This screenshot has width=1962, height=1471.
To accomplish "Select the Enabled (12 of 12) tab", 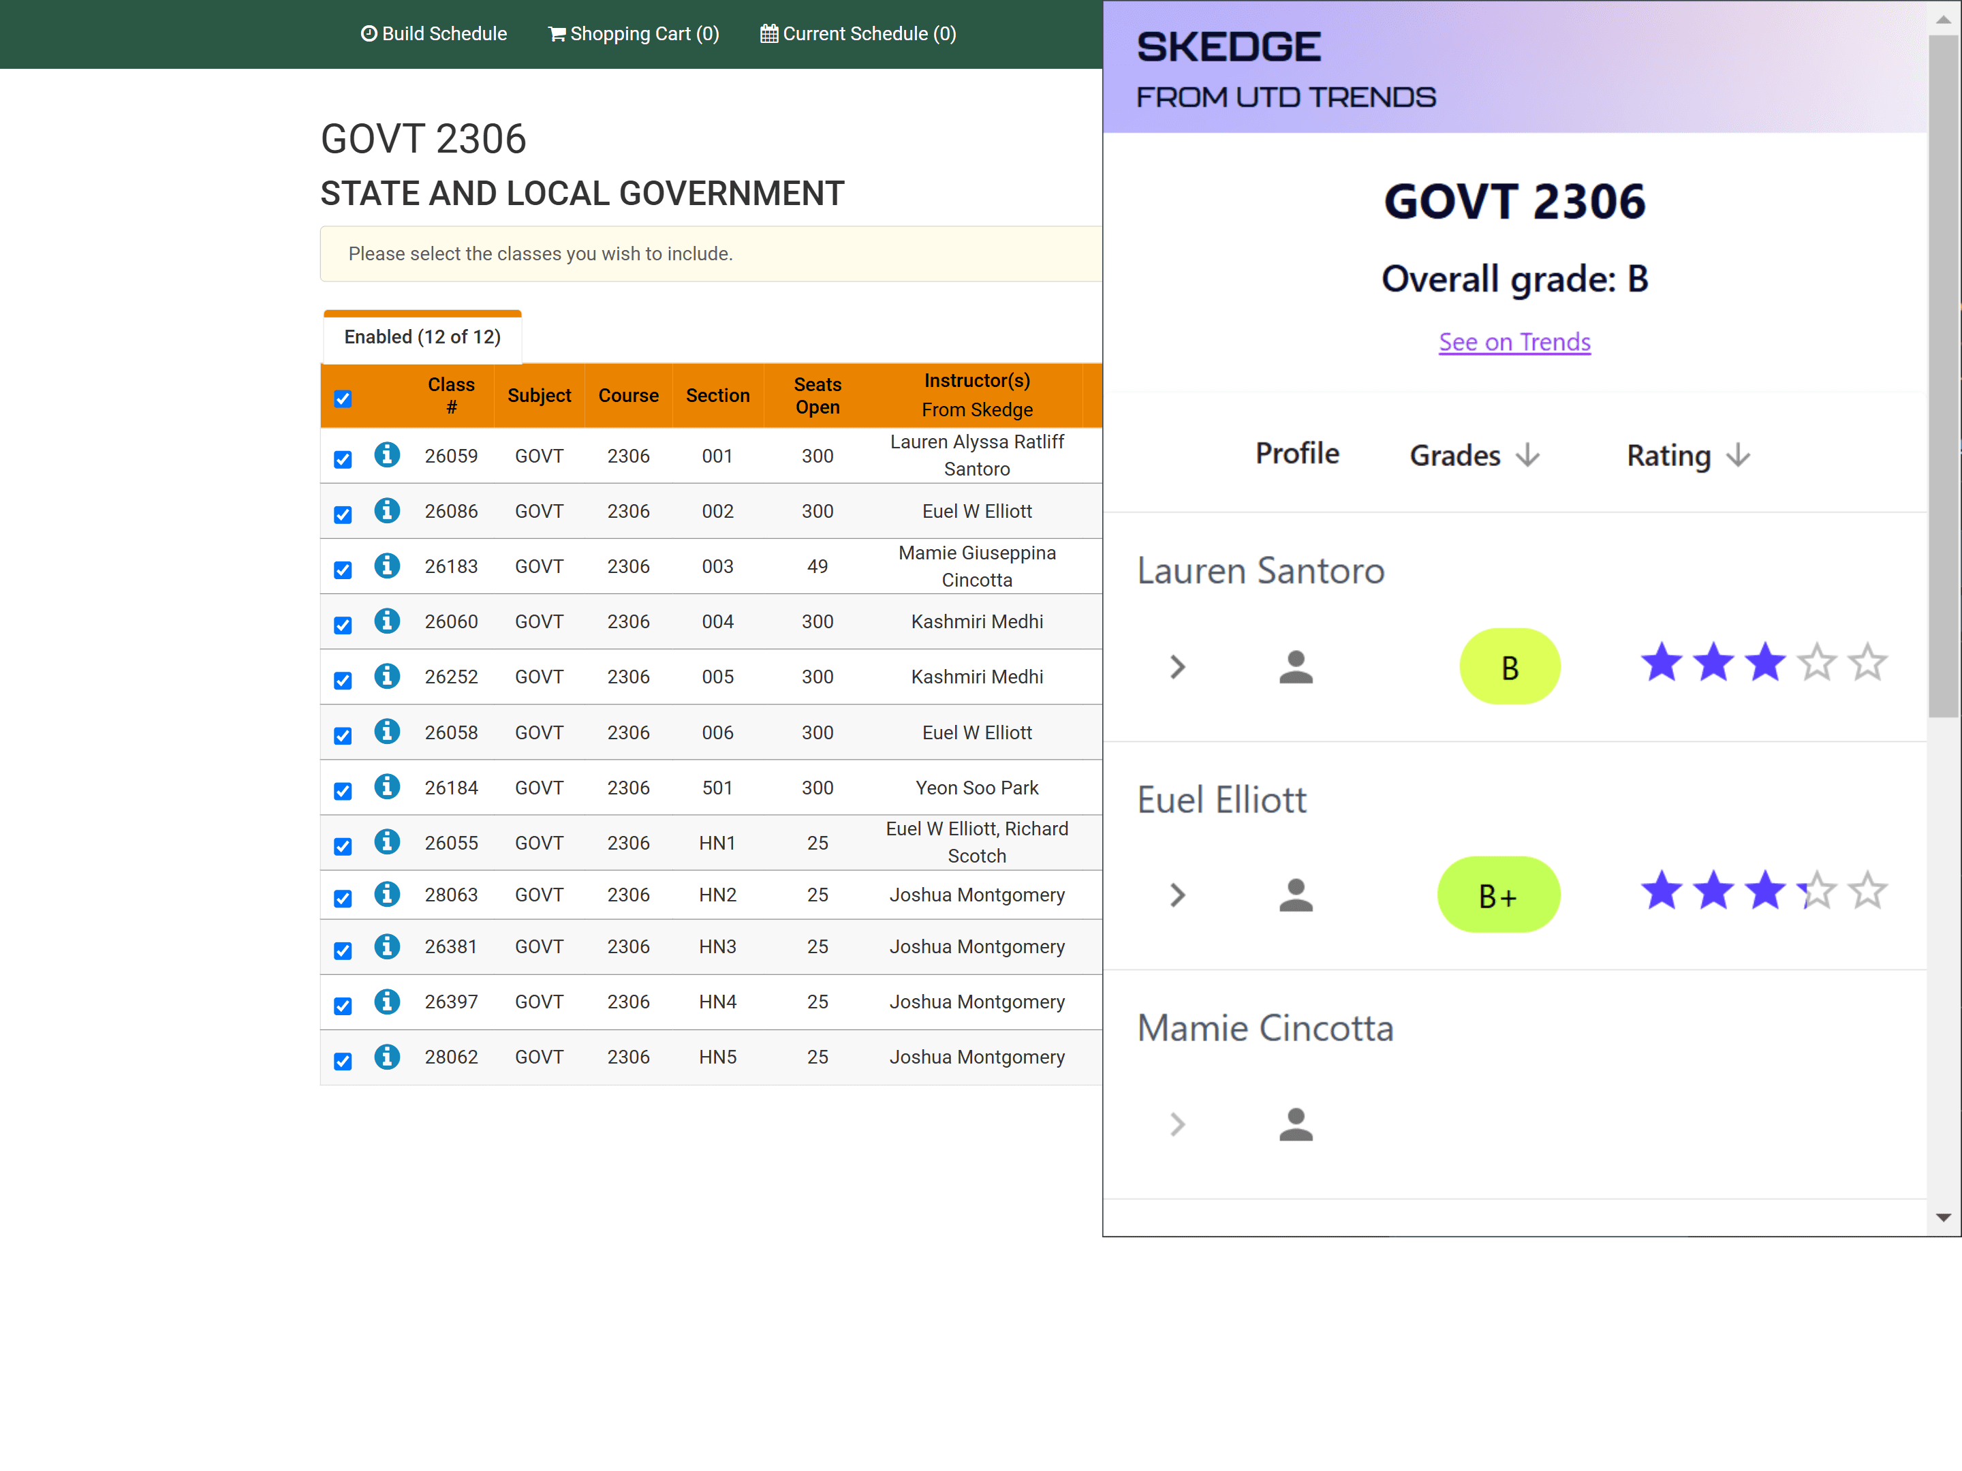I will coord(422,337).
